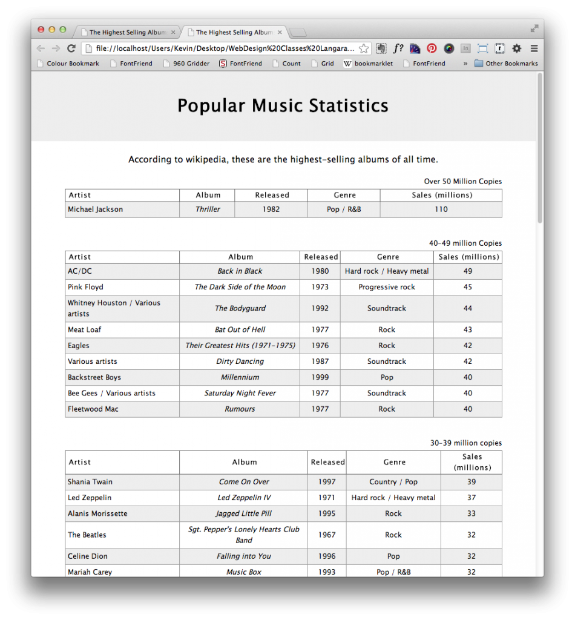Screen dimensions: 575x620
Task: Click Their Greatest Hits (1971-1975) cell
Action: click(240, 346)
